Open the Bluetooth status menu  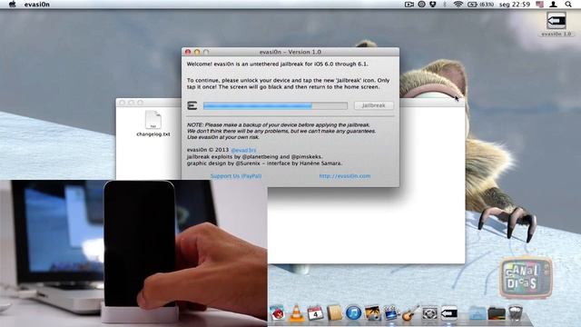[445, 5]
